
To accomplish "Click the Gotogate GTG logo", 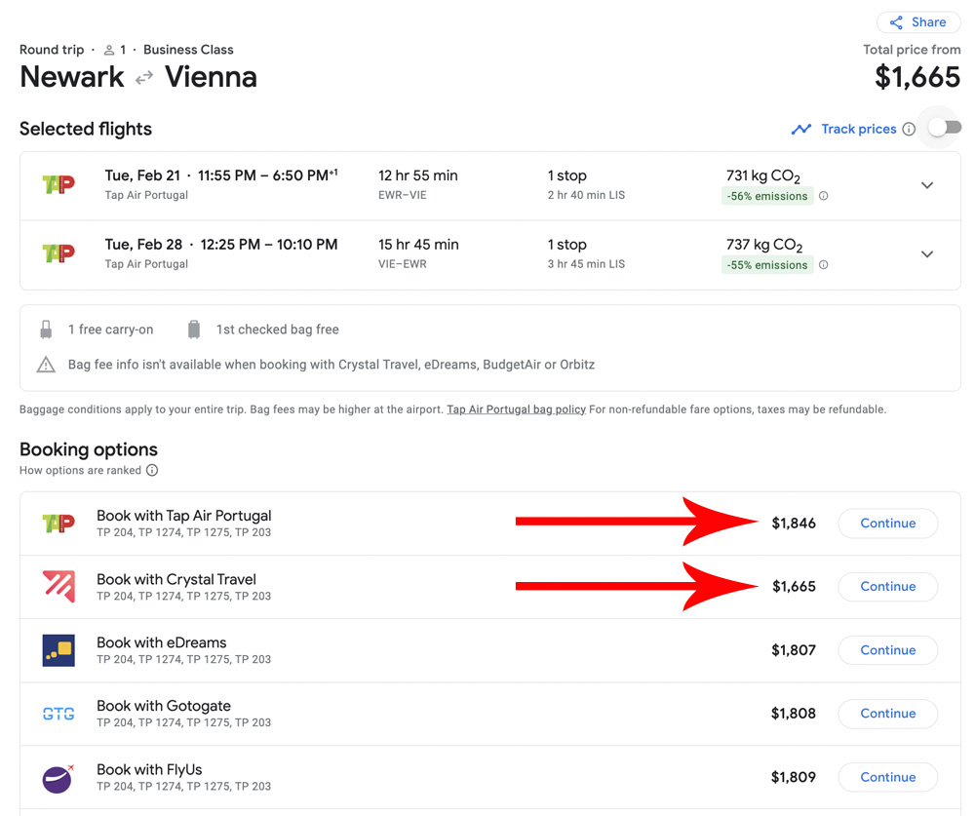I will (58, 714).
